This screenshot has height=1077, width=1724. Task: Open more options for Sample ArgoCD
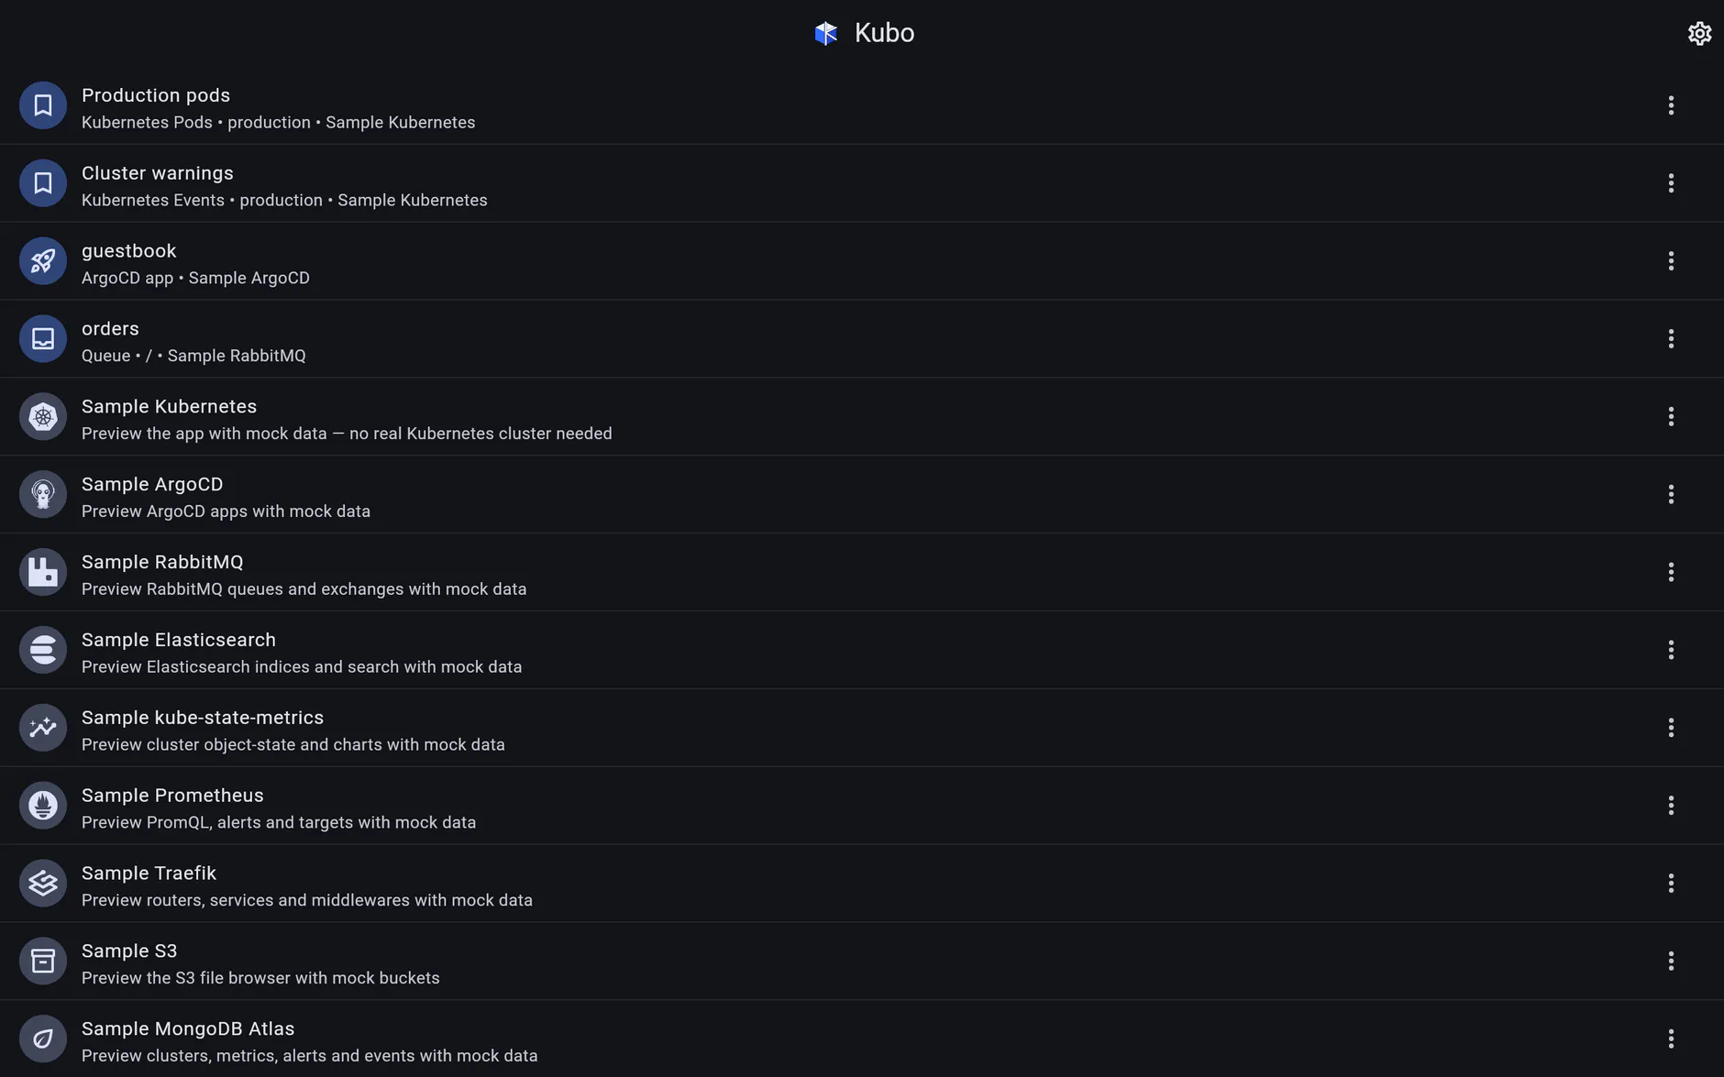(1671, 495)
